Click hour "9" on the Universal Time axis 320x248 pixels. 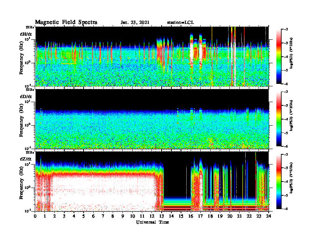123,216
